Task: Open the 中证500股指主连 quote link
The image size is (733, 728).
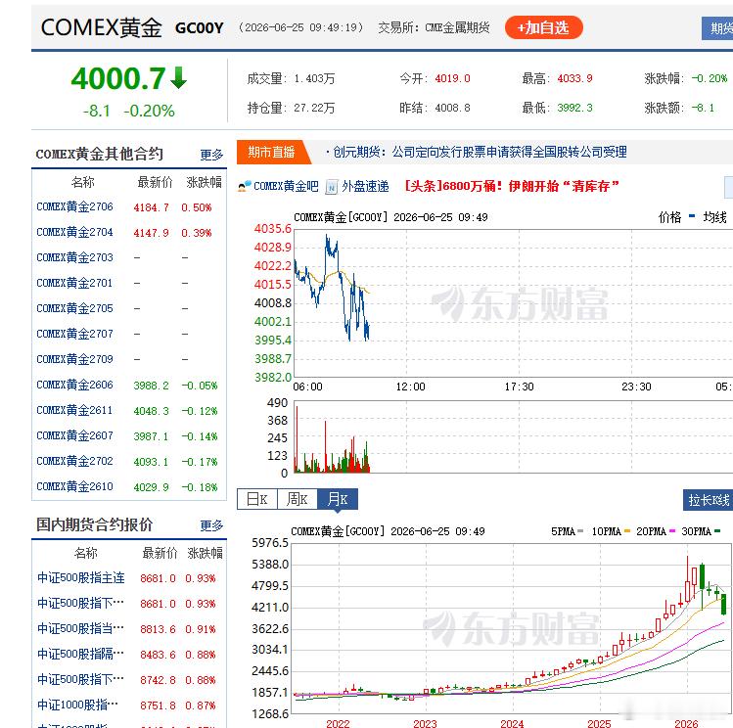Action: (x=81, y=578)
